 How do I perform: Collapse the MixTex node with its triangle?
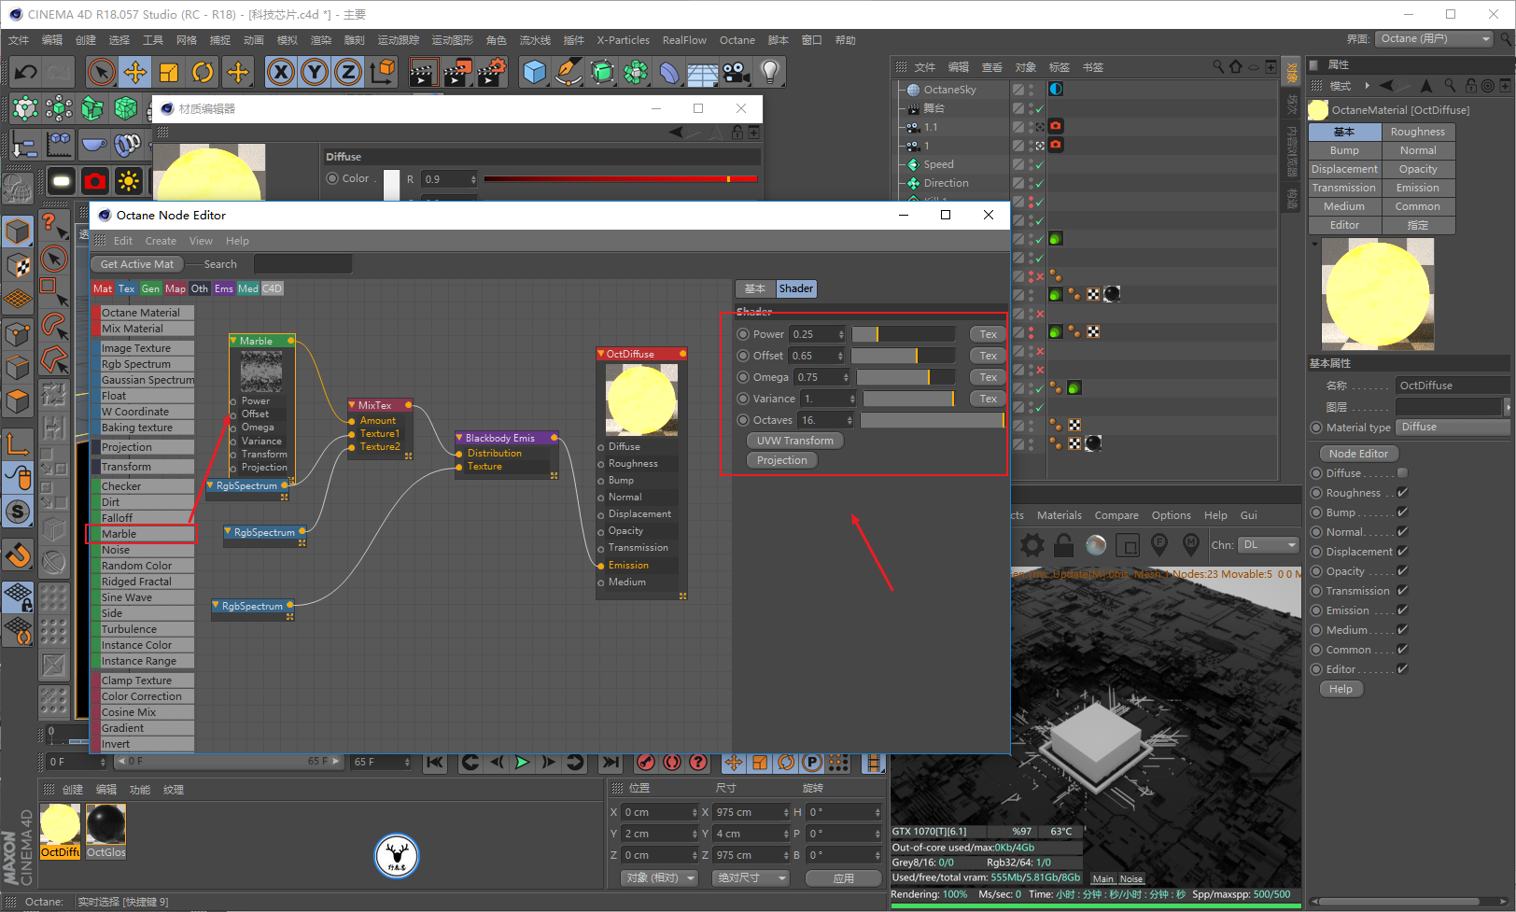(353, 405)
